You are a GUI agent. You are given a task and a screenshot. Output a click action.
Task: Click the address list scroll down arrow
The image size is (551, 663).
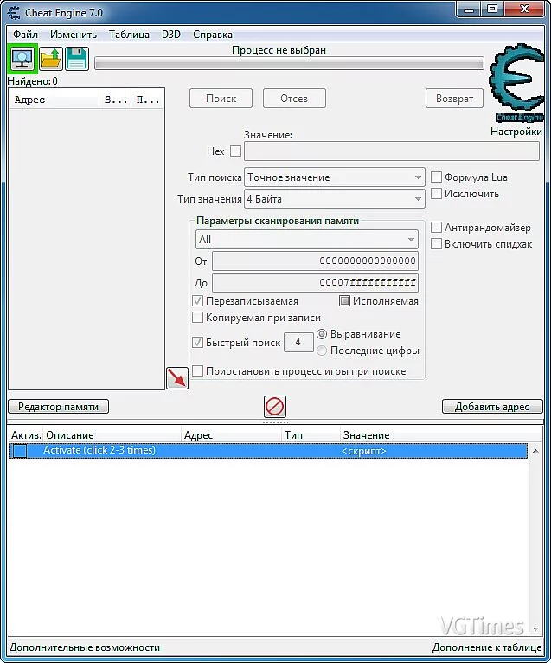pyautogui.click(x=535, y=628)
